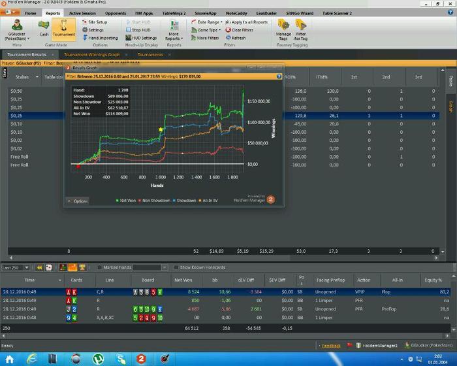The width and height of the screenshot is (457, 366).
Task: Switch to the Tournaments report tab
Action: click(150, 55)
